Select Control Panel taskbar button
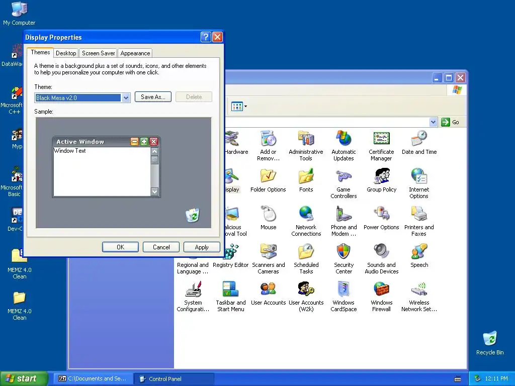Viewport: 515px width, 386px height. point(174,379)
